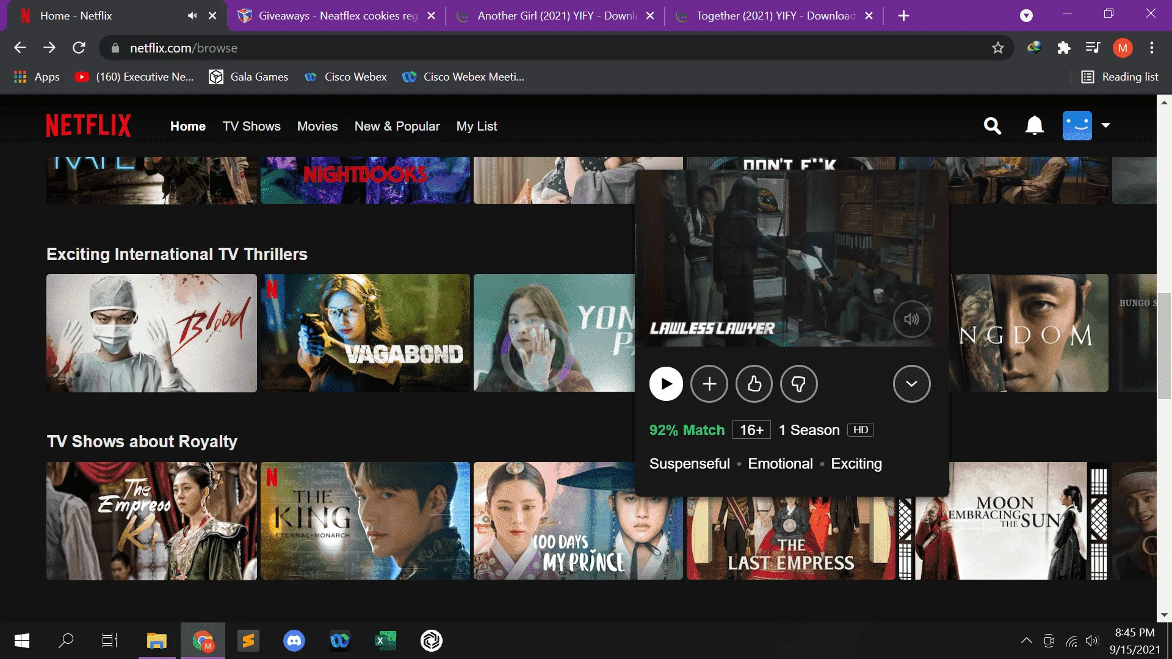1172x659 pixels.
Task: Open Task View on taskbar
Action: coord(110,641)
